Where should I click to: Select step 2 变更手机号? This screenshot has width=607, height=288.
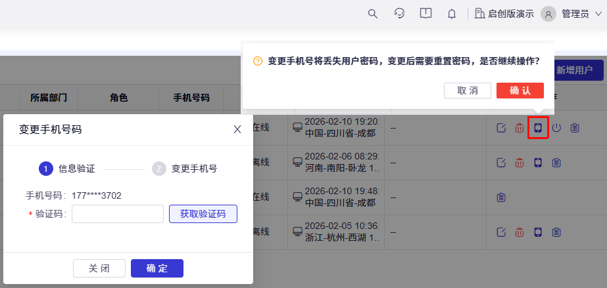coord(185,169)
